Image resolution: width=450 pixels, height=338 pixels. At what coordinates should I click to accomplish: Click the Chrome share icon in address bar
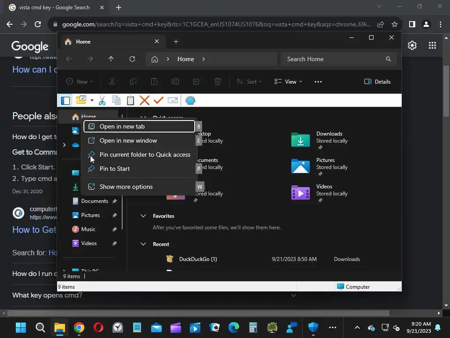(381, 25)
